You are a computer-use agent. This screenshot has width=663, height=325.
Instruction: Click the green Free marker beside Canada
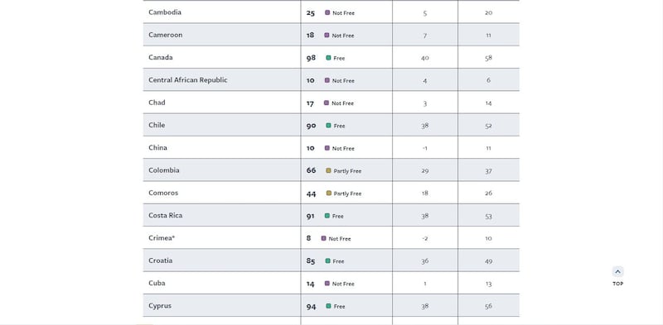[328, 58]
